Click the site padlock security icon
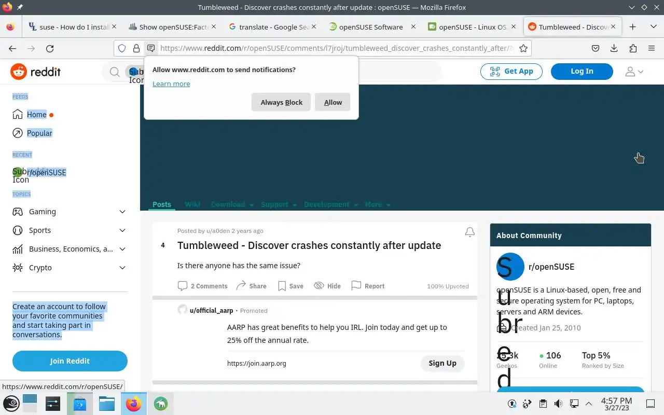The height and width of the screenshot is (415, 664). (136, 48)
